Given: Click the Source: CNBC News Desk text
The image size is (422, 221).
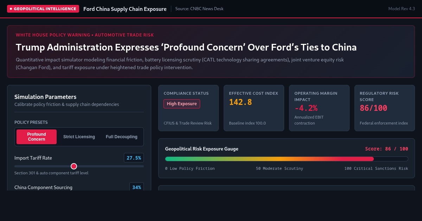Looking at the screenshot, I should 199,9.
